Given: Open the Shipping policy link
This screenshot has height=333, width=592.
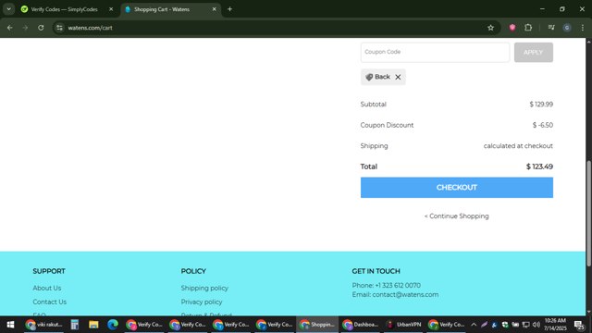Looking at the screenshot, I should [x=204, y=288].
